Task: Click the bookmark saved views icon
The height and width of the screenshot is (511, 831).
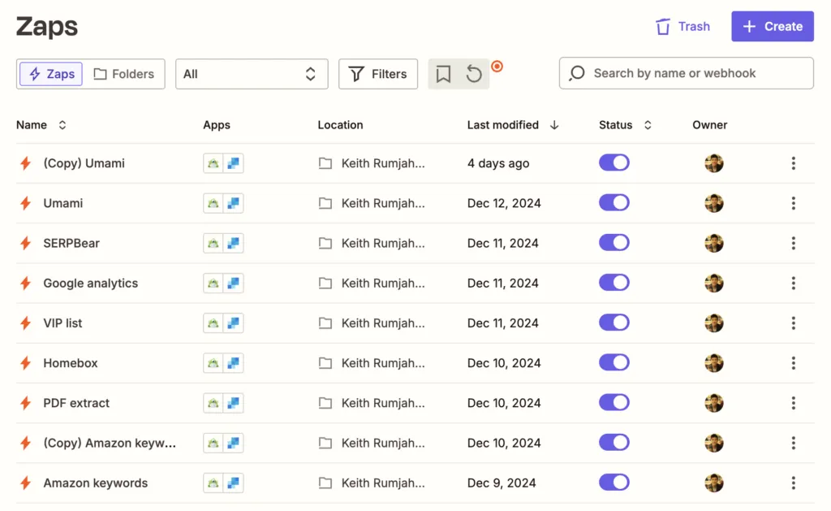Action: pyautogui.click(x=443, y=74)
